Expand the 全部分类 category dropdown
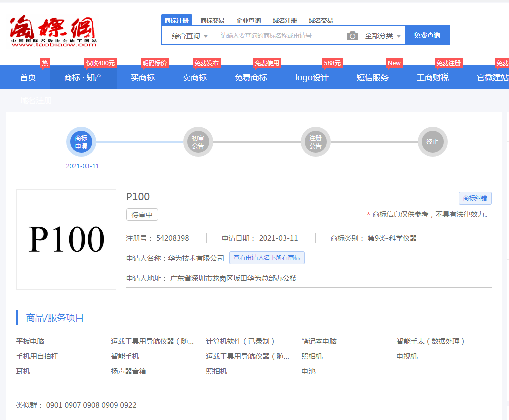509x420 pixels. coord(383,36)
